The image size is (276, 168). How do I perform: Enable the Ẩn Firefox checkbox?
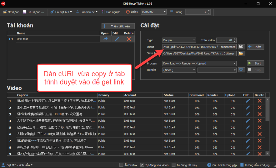(121, 165)
